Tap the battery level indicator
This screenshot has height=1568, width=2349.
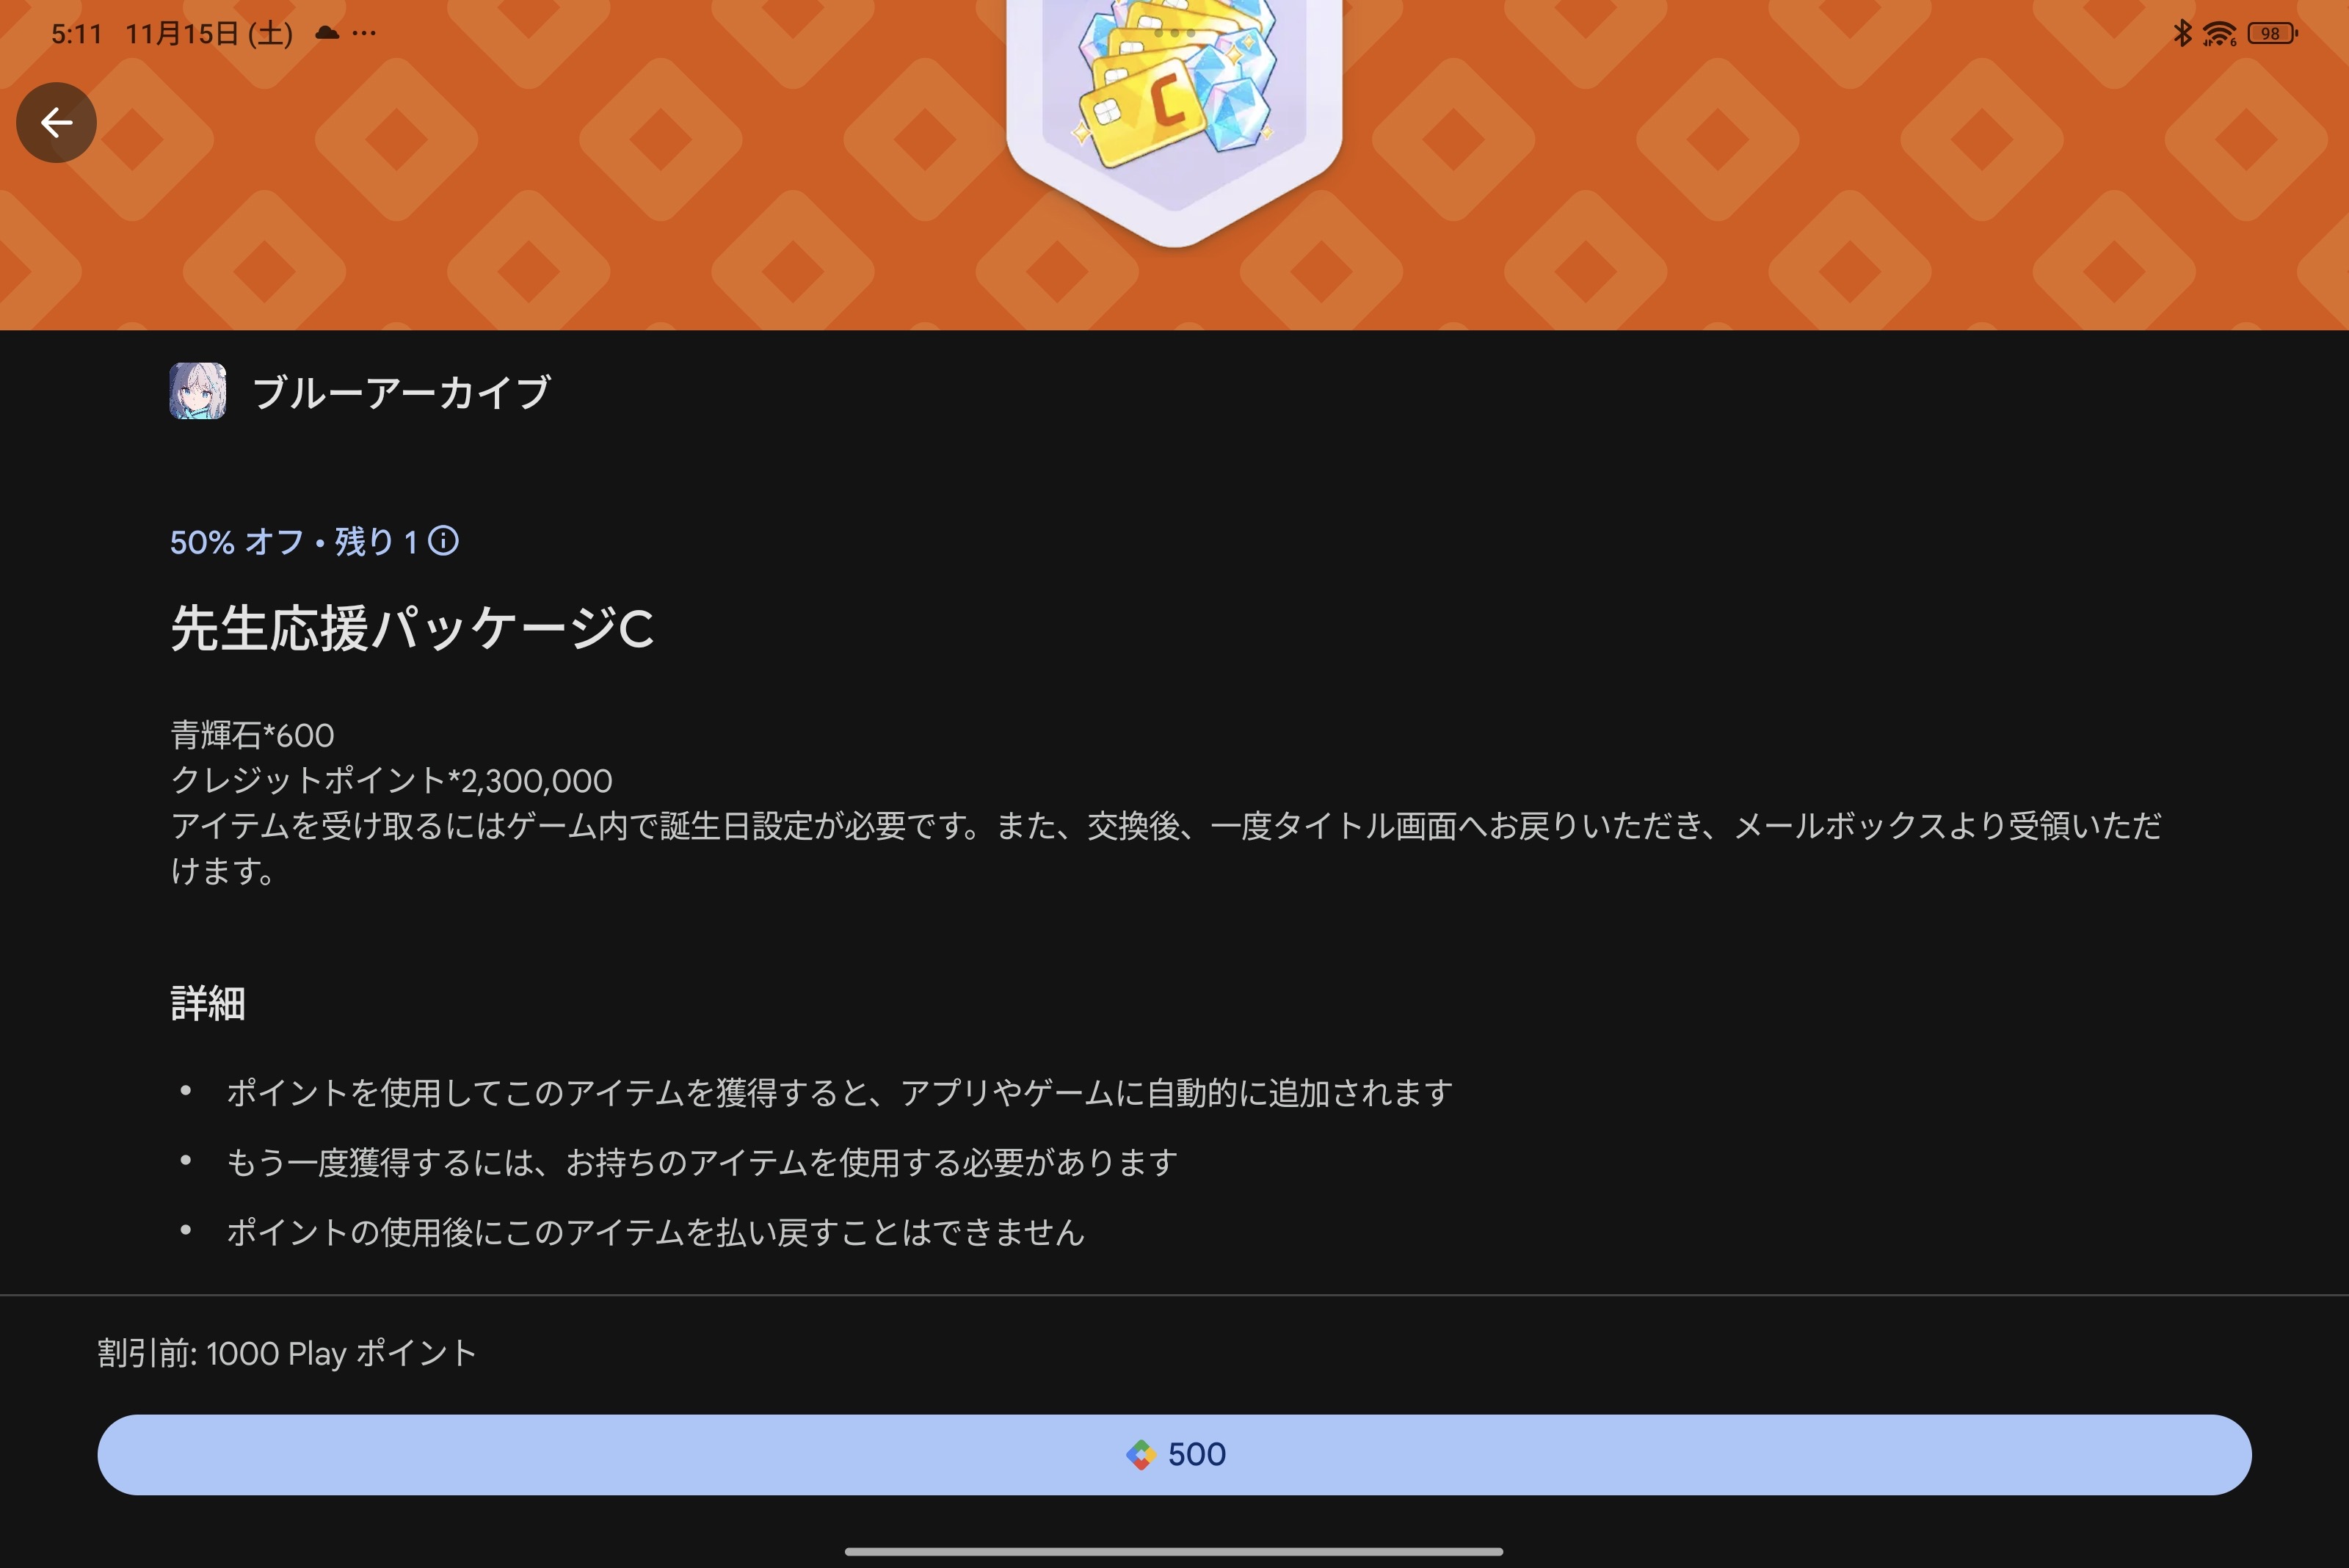click(x=2272, y=34)
